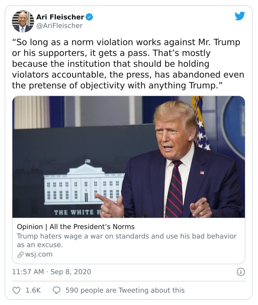This screenshot has height=305, width=258.
Task: Click the speech bubble reply icon
Action: (x=57, y=290)
